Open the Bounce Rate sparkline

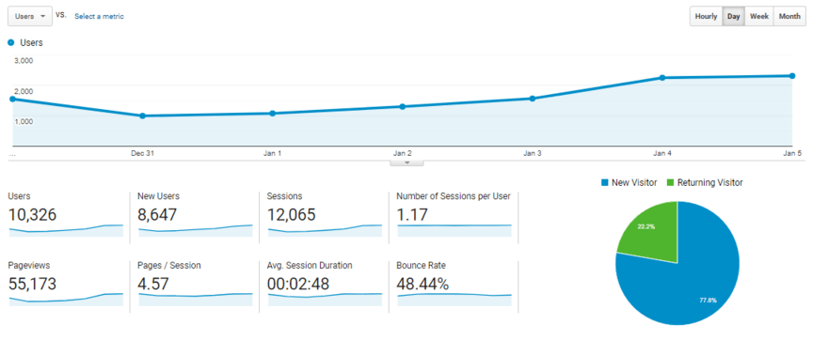[454, 300]
